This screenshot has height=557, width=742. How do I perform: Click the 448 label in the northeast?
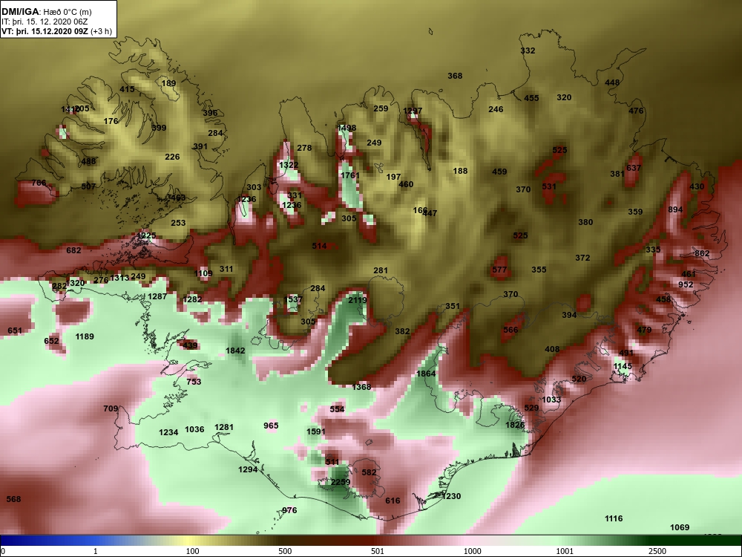(612, 82)
